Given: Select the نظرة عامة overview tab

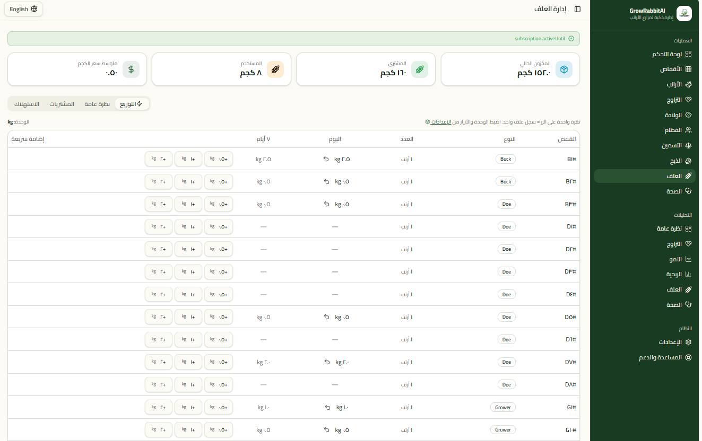Looking at the screenshot, I should (97, 104).
